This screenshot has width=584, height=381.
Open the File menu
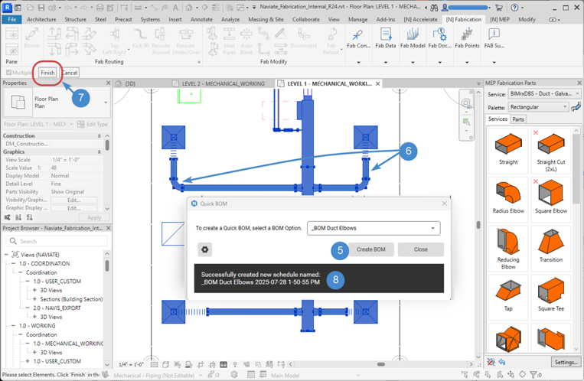(x=12, y=19)
